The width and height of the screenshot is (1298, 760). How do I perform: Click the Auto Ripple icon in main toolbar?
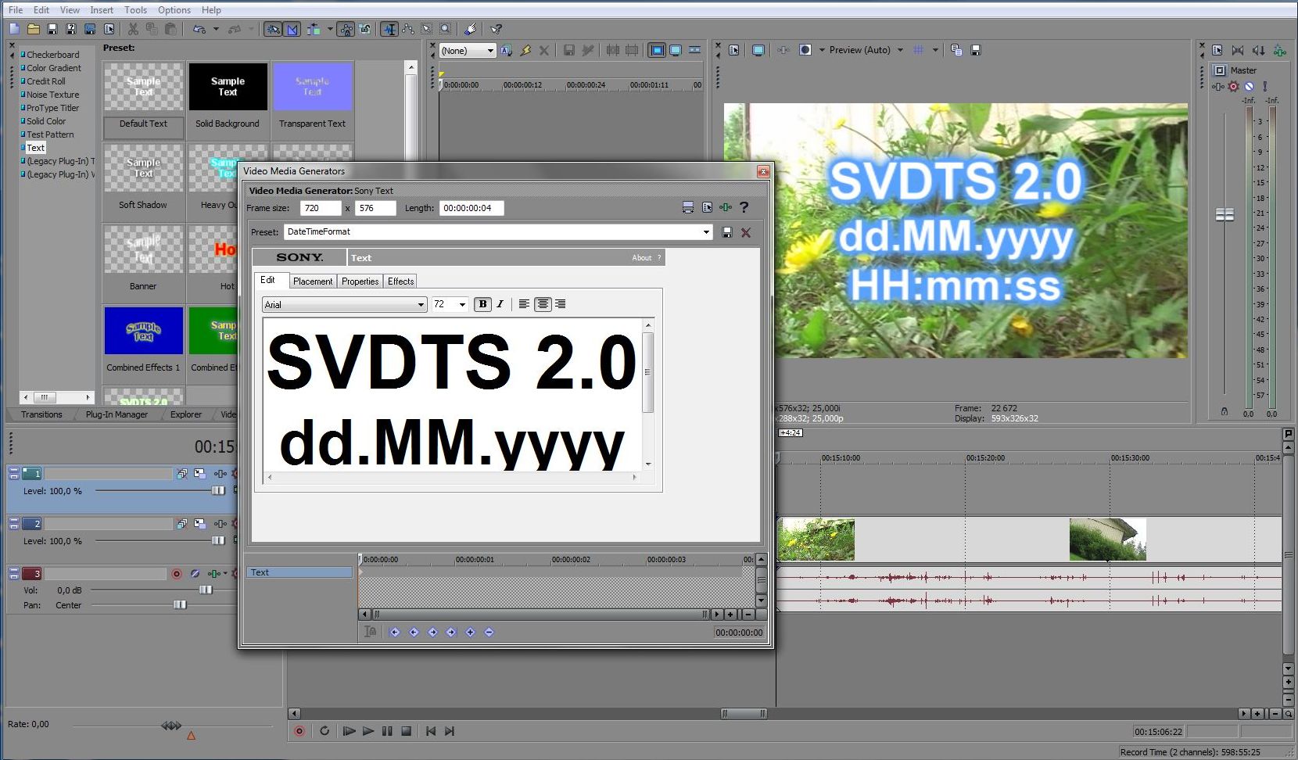tap(314, 29)
